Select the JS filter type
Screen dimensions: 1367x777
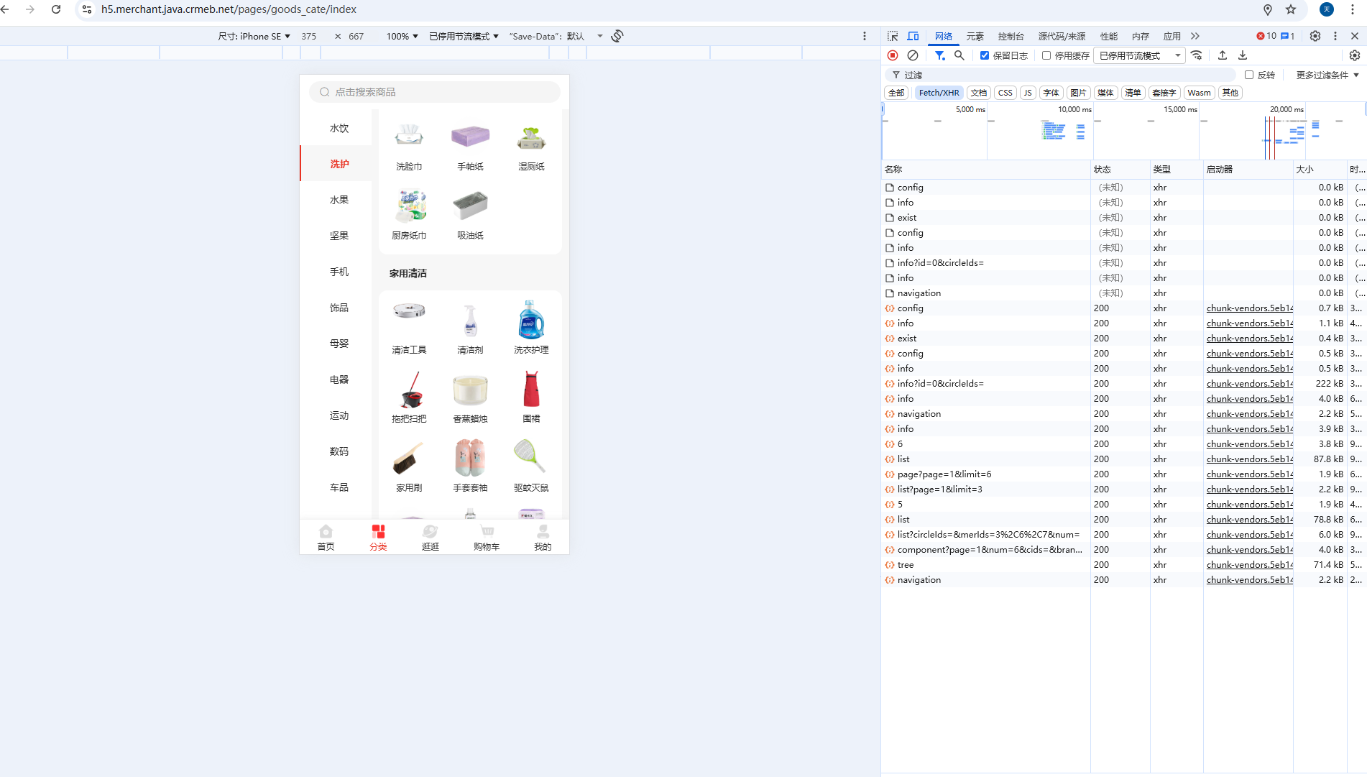click(x=1028, y=93)
